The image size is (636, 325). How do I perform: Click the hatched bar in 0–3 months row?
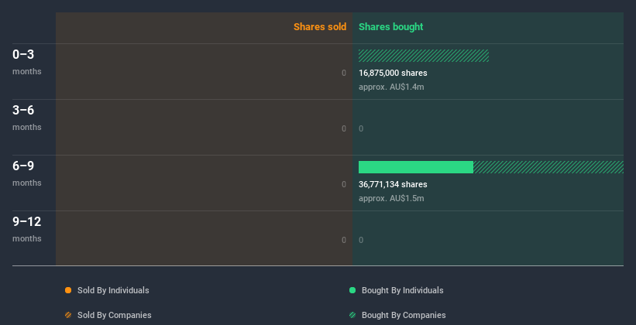424,56
